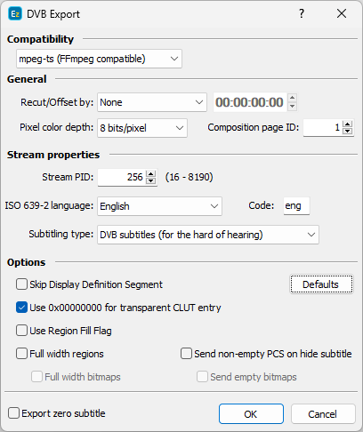363x432 pixels.
Task: Toggle Export zero subtitle checkbox
Action: coord(13,413)
